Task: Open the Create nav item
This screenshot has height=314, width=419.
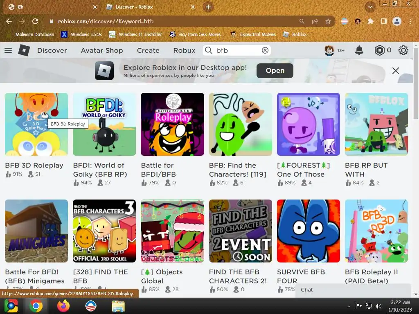Action: (x=148, y=50)
